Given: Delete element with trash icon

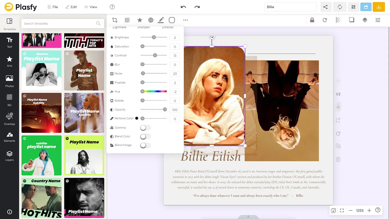Looking at the screenshot, I should [x=338, y=159].
